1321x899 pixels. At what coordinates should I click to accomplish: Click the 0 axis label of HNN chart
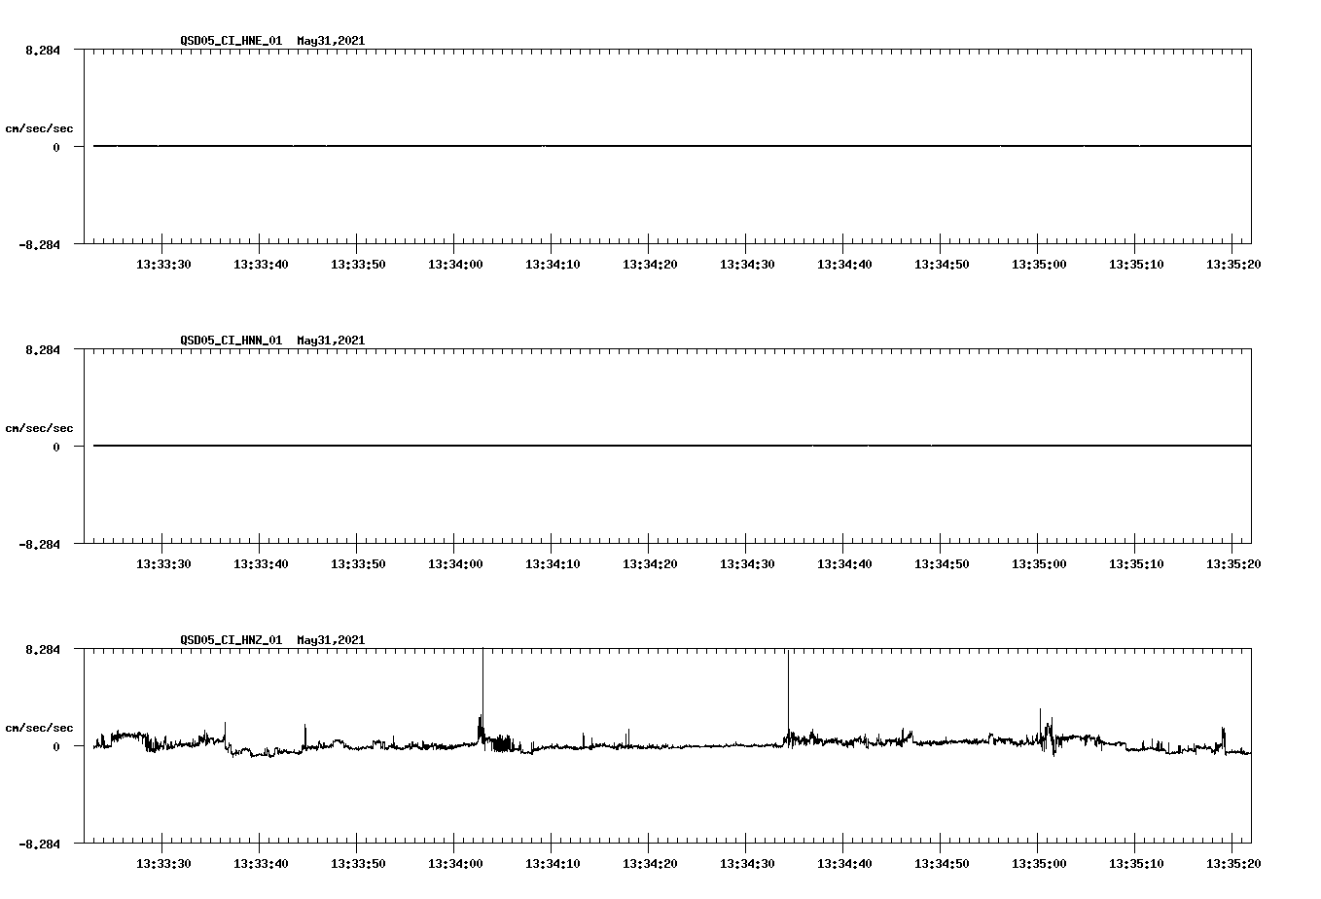(x=56, y=448)
